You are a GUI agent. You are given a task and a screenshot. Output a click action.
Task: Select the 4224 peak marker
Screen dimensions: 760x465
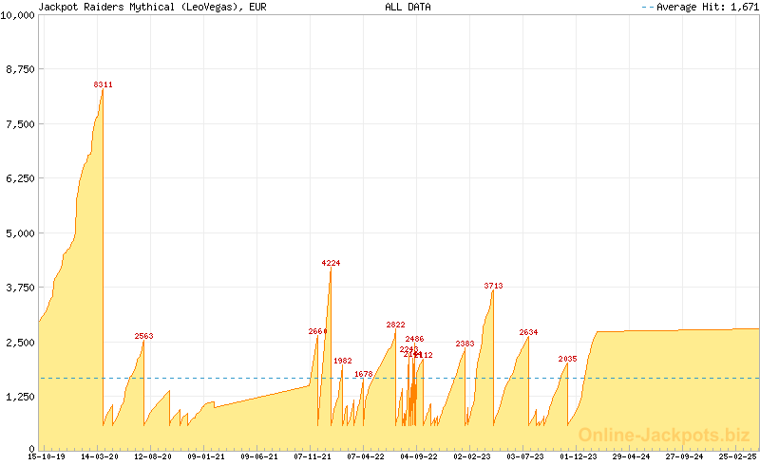tap(331, 263)
